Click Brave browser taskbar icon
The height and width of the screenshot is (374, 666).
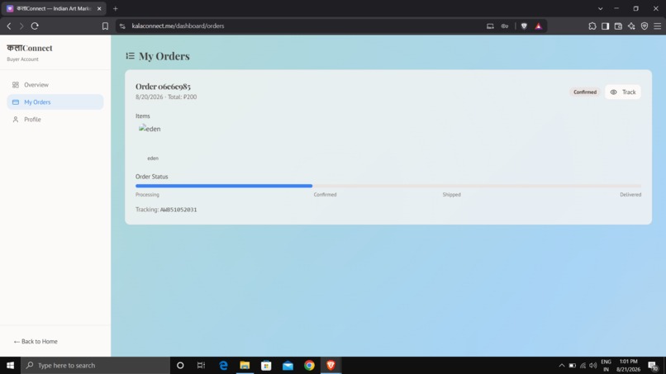pyautogui.click(x=331, y=365)
